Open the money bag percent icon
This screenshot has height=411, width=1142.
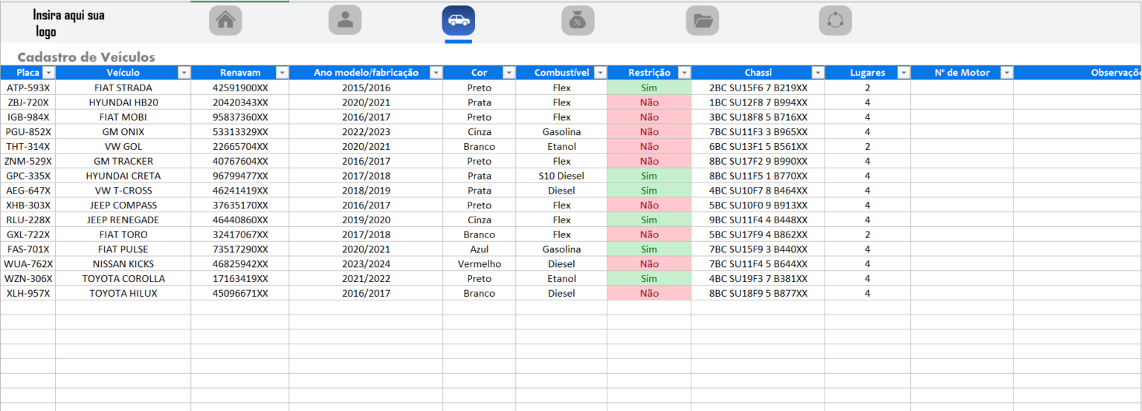point(578,21)
